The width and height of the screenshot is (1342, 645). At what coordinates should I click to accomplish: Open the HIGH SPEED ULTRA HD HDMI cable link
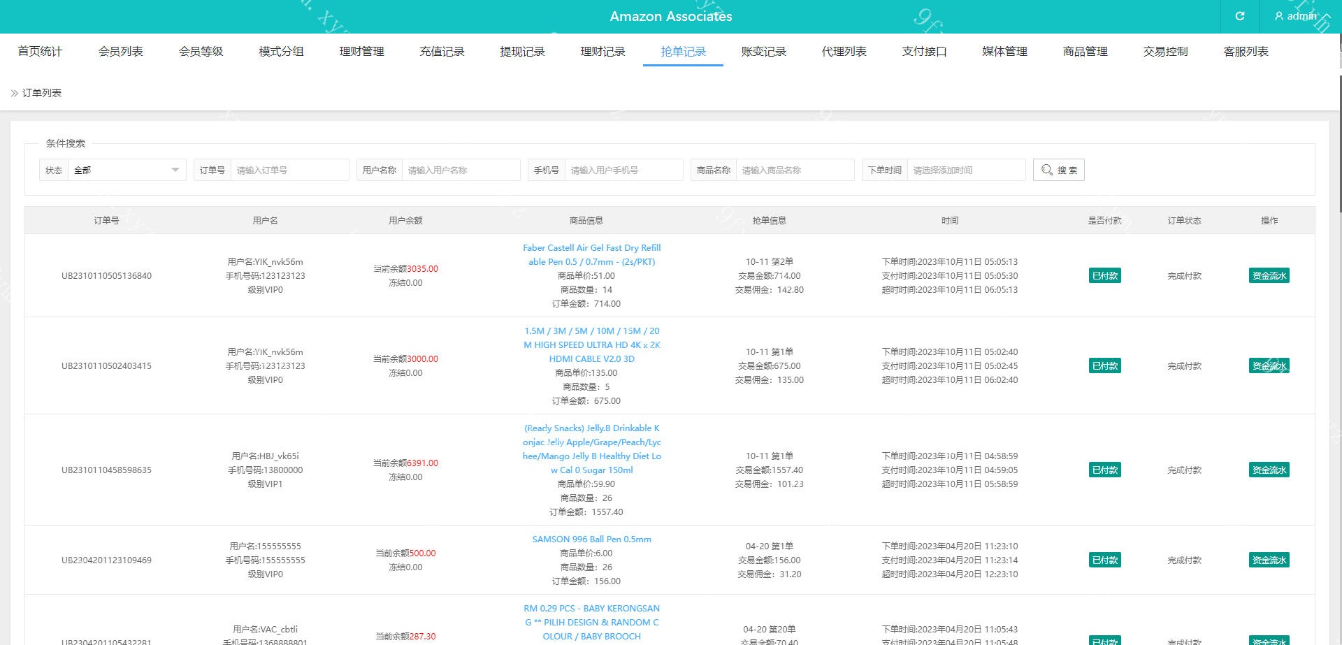pos(592,345)
